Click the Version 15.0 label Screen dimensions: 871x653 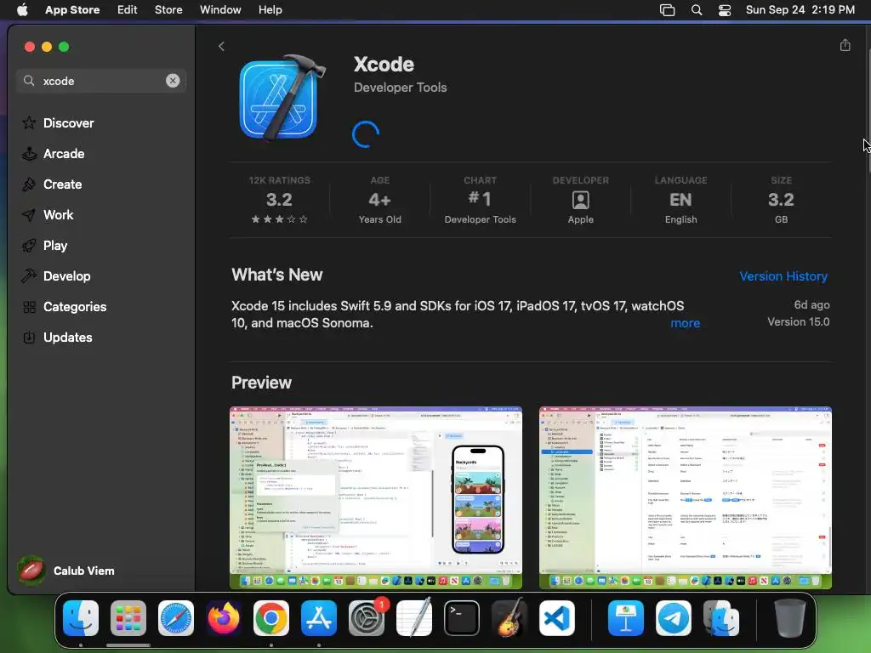pyautogui.click(x=798, y=322)
